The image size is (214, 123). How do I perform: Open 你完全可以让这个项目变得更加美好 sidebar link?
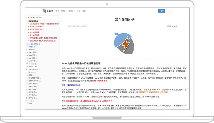coord(44,38)
